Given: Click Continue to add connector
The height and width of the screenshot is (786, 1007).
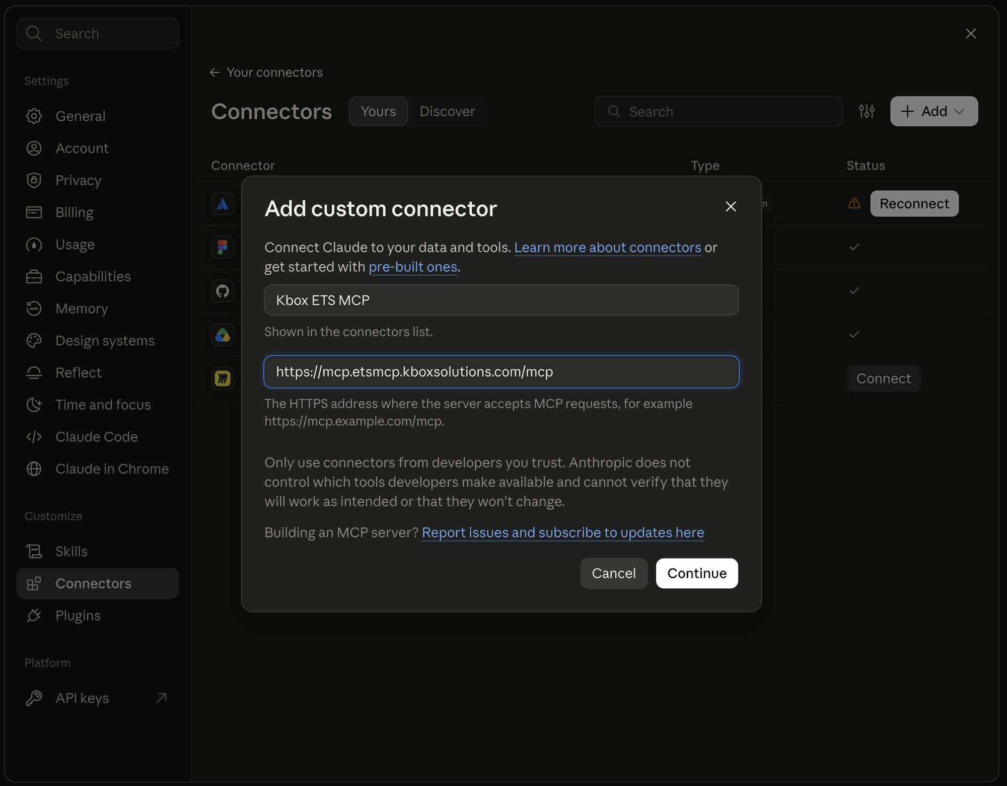Looking at the screenshot, I should [x=697, y=573].
